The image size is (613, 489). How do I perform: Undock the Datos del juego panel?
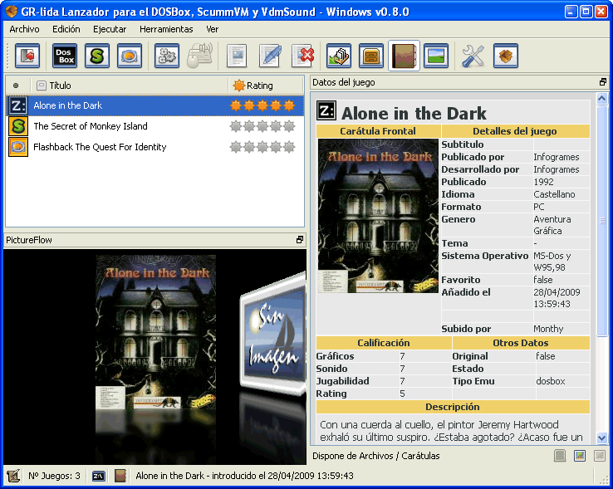[x=602, y=82]
